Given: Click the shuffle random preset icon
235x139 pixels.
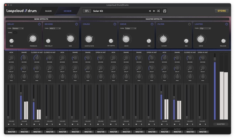Looking at the screenshot, I should [158, 11].
